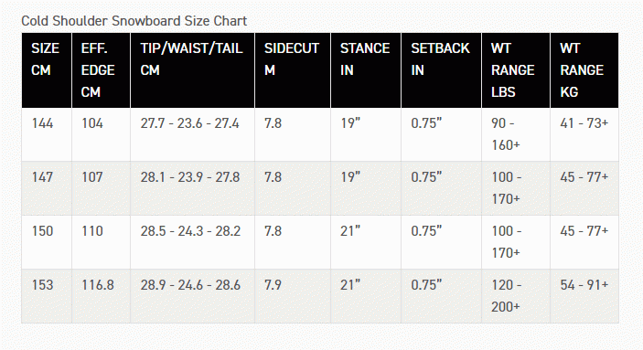Viewport: 643px width, 350px height.
Task: Click the SIDECUT M column header
Action: (293, 70)
